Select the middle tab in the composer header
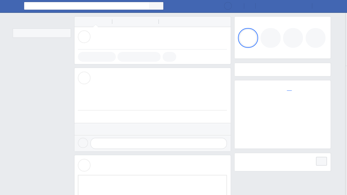 tap(135, 22)
